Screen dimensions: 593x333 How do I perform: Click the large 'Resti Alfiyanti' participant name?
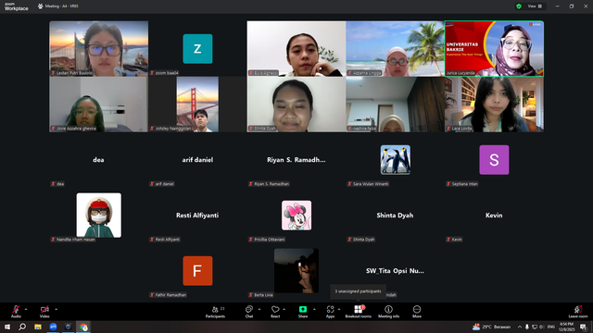click(197, 216)
